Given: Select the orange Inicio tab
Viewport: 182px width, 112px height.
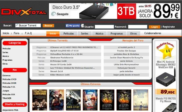Looking at the screenshot, I should click(x=53, y=33).
